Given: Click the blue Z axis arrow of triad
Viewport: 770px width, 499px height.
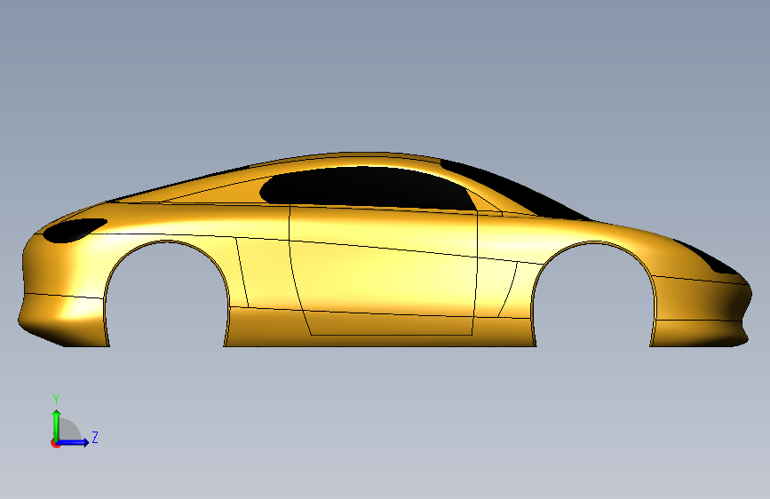Looking at the screenshot, I should [x=74, y=442].
